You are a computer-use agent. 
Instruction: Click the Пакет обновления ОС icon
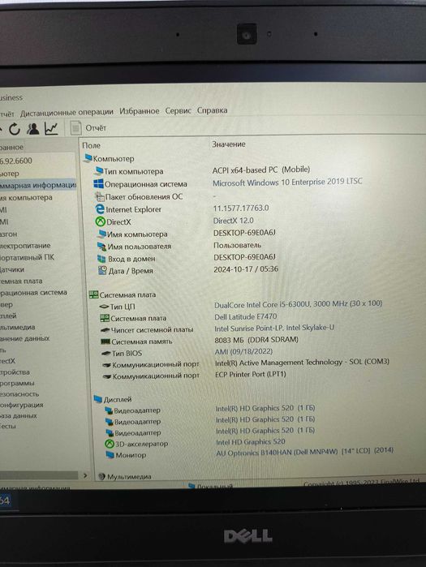pyautogui.click(x=99, y=197)
